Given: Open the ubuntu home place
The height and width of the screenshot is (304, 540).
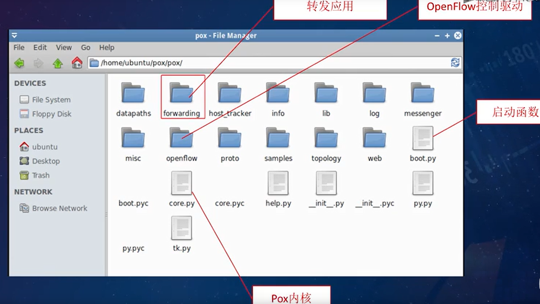Looking at the screenshot, I should (44, 147).
